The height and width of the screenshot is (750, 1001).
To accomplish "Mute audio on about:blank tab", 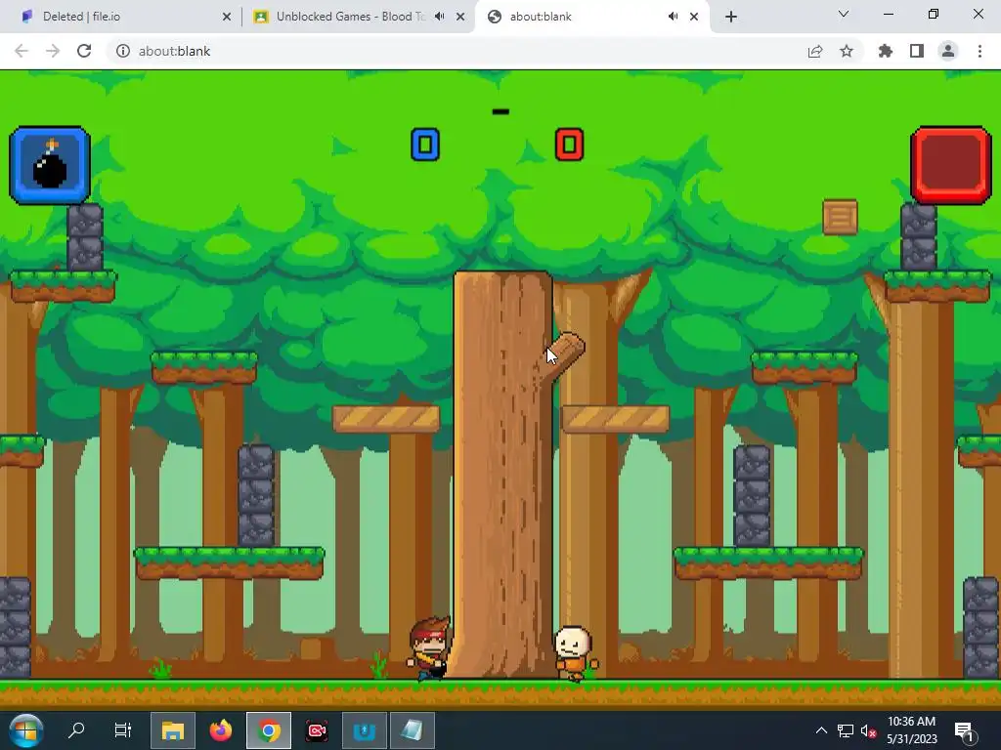I will (x=673, y=17).
